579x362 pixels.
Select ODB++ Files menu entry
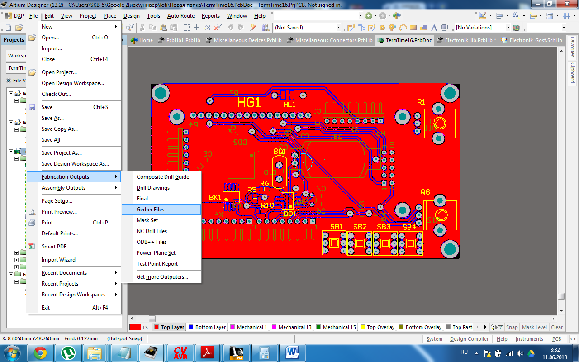pyautogui.click(x=161, y=242)
